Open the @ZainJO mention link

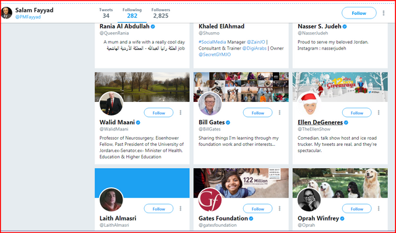pos(256,42)
